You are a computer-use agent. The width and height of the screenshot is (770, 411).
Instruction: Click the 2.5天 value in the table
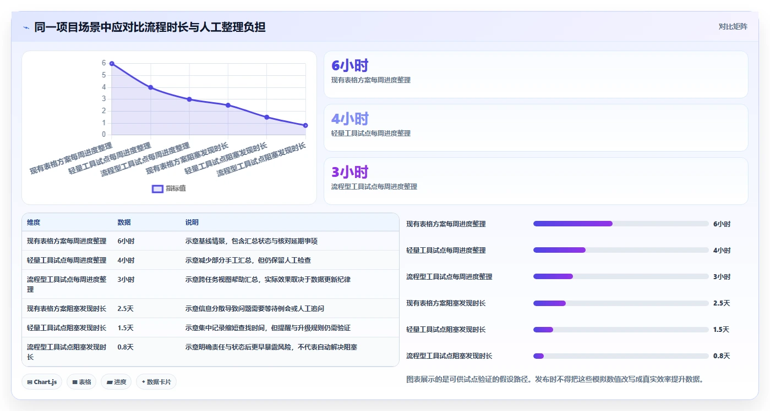pyautogui.click(x=125, y=309)
